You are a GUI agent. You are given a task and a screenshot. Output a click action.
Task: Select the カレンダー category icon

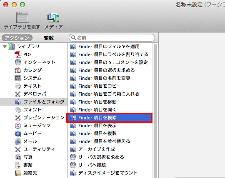[18, 70]
